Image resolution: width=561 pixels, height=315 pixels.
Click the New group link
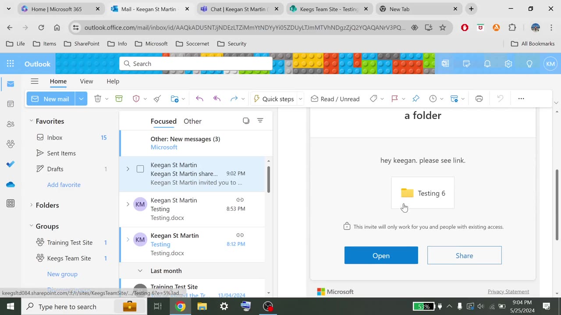(62, 274)
